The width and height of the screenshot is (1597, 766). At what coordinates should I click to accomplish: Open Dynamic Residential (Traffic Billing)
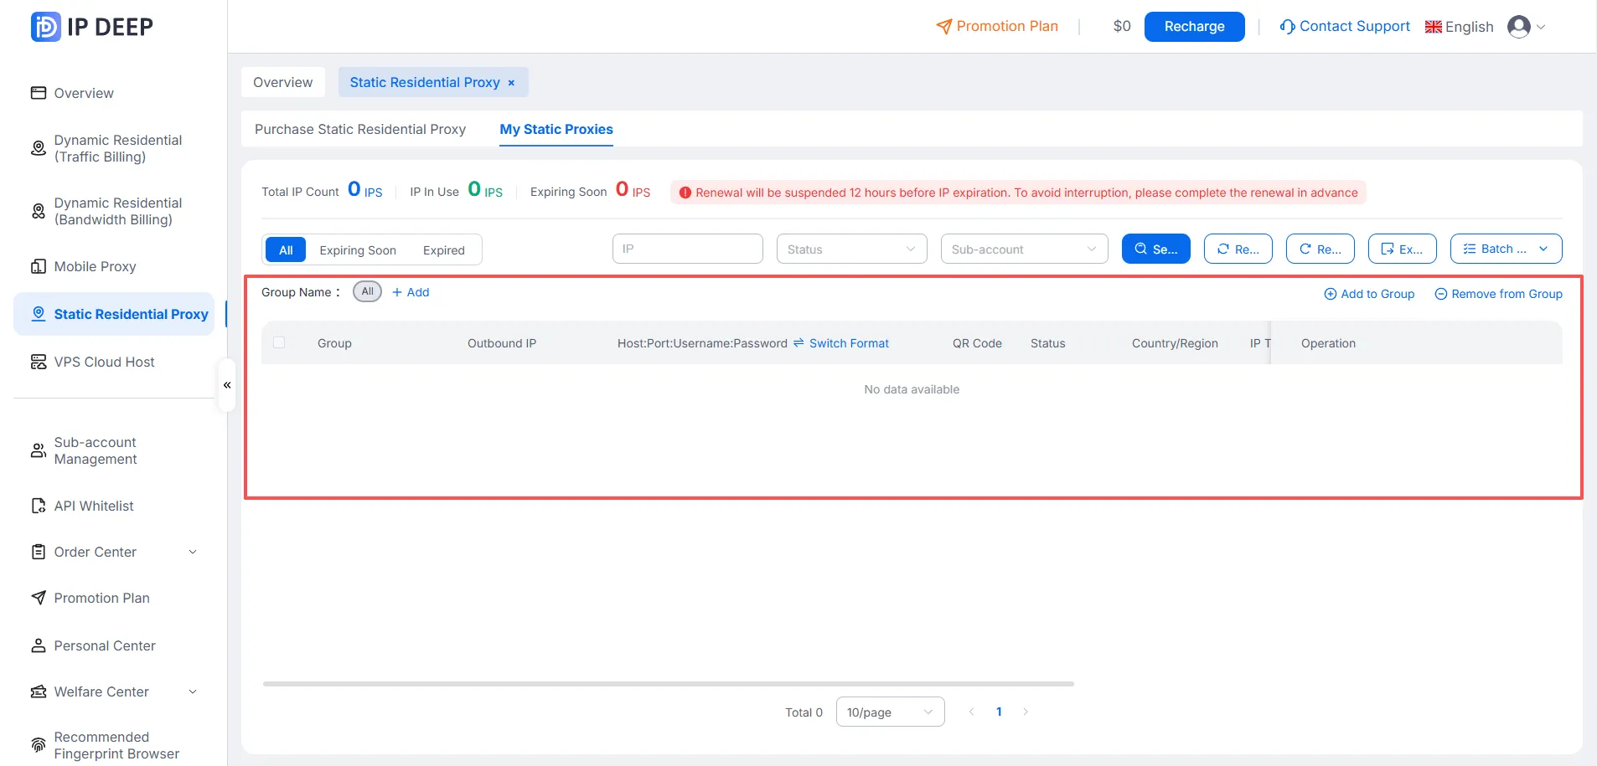point(118,148)
